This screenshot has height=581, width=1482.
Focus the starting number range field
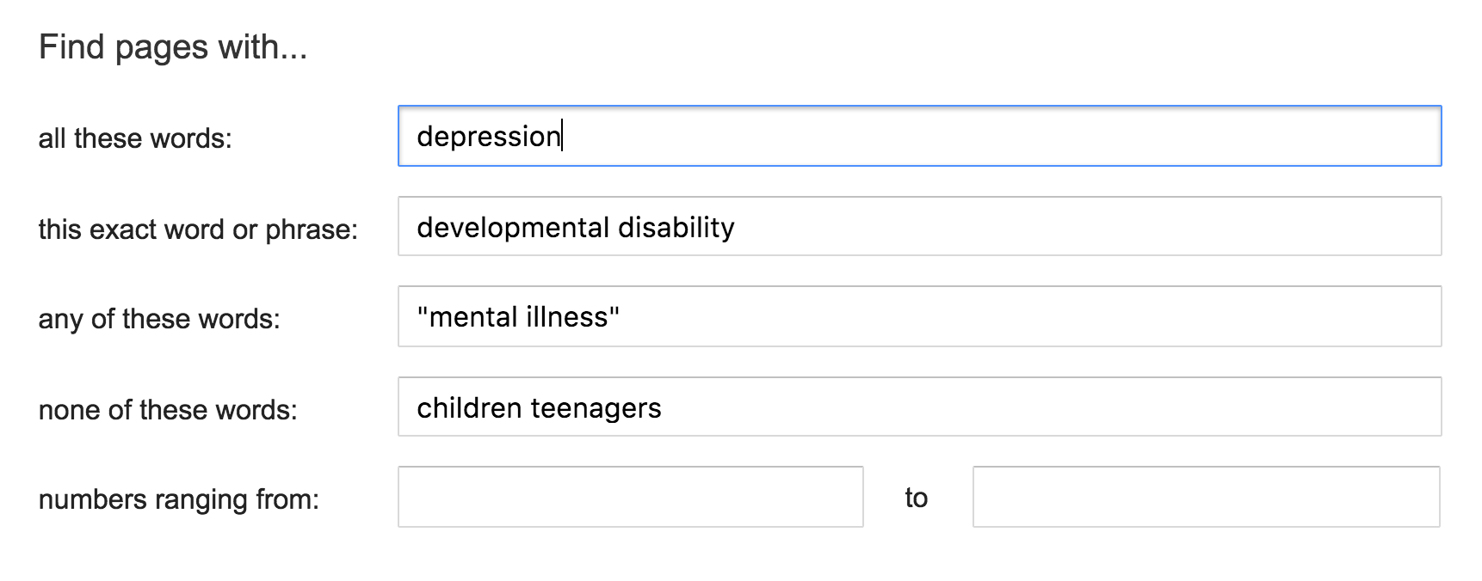pos(630,497)
